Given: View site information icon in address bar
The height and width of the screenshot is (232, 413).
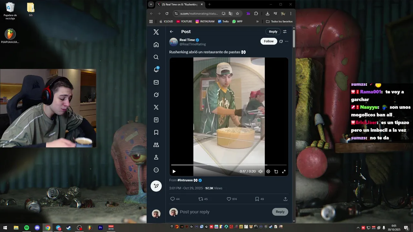Looking at the screenshot, I should coord(176,14).
